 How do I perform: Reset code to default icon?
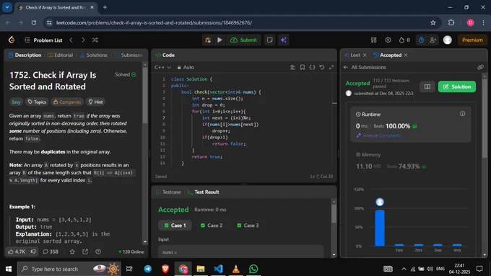click(x=321, y=67)
